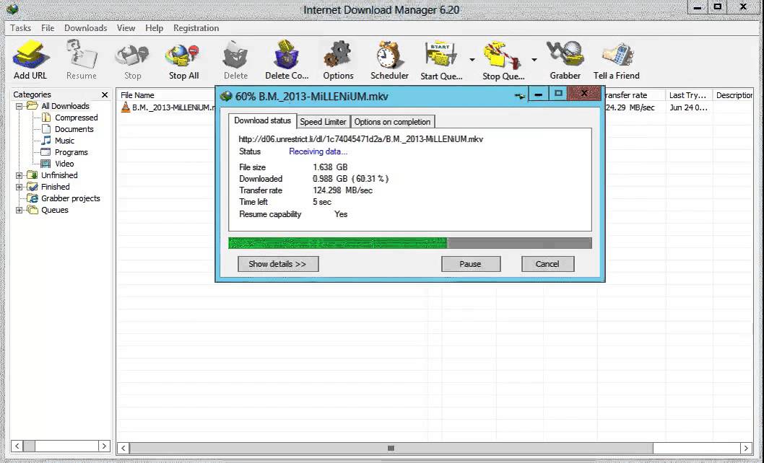Click the pin icon in the download dialog title bar
The height and width of the screenshot is (463, 764).
tap(520, 96)
